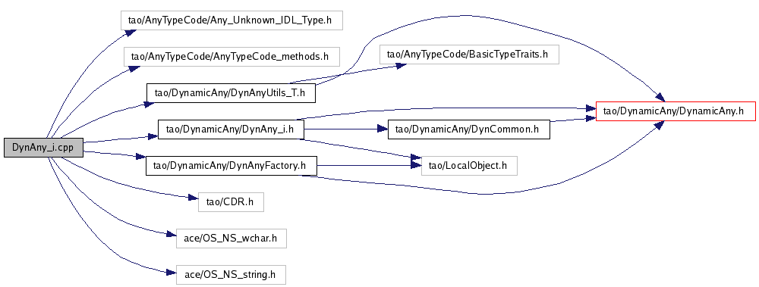
Task: Click arrowhead entering ace/OS_NS_wchar.h box
Action: [x=171, y=236]
